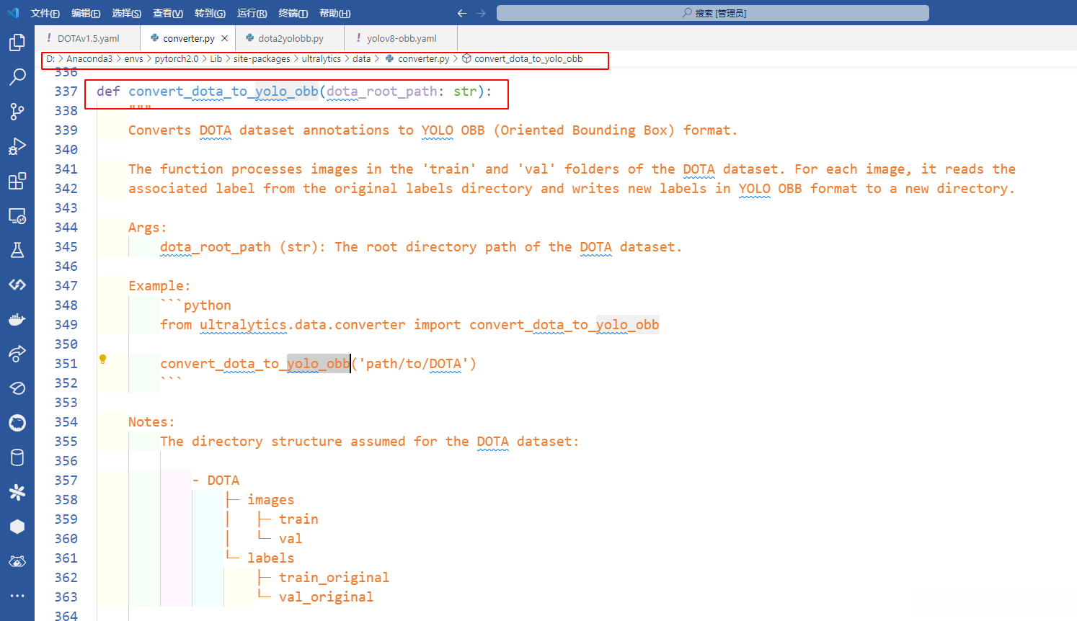Viewport: 1077px width, 621px height.
Task: Open the 文件(F) menu
Action: [45, 13]
